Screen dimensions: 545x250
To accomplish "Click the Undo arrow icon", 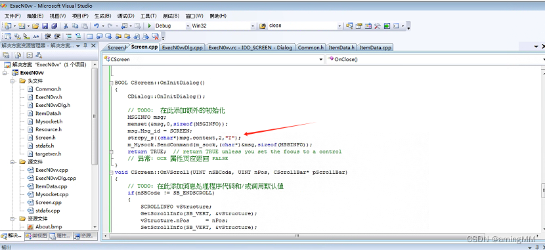I will pos(97,26).
